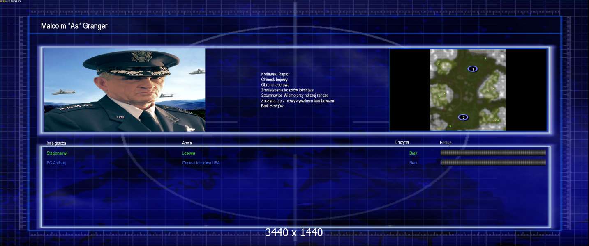Click loading progress bar for PC-Andrzej
The image size is (589, 246).
pyautogui.click(x=493, y=163)
